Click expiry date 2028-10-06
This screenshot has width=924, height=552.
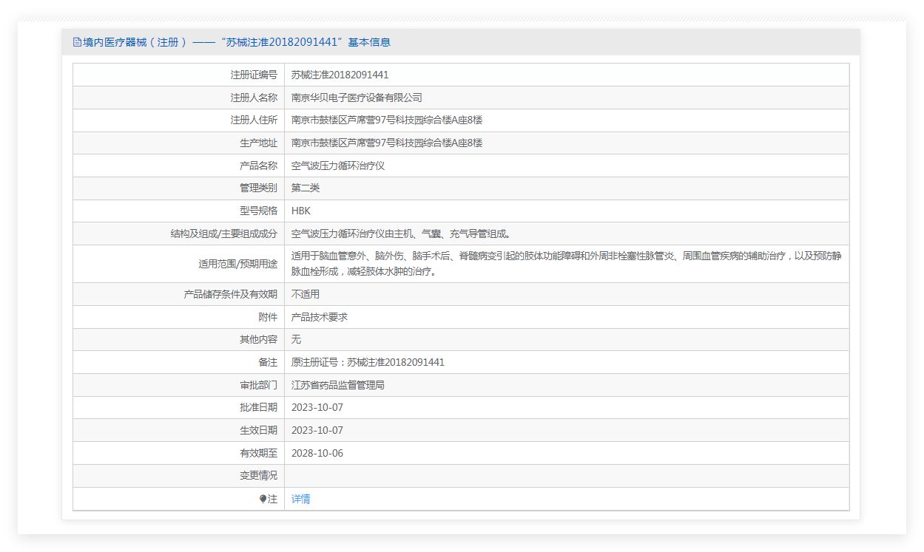317,454
